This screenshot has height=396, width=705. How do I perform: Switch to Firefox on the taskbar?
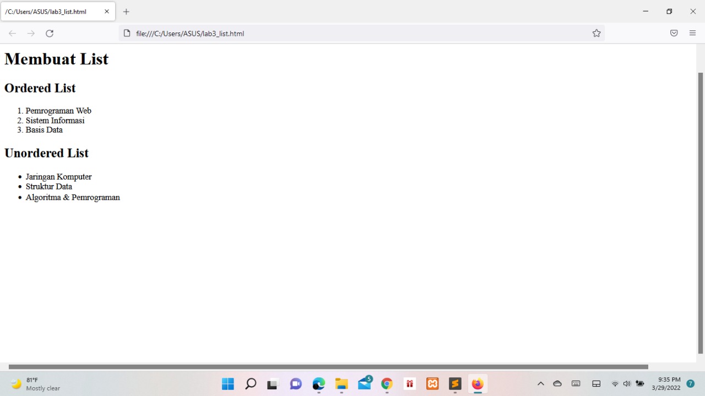point(478,384)
